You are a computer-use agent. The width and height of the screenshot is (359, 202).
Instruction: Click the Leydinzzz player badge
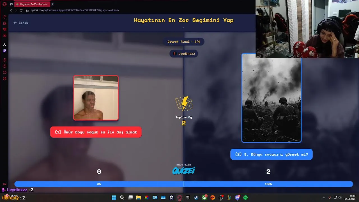click(x=184, y=54)
